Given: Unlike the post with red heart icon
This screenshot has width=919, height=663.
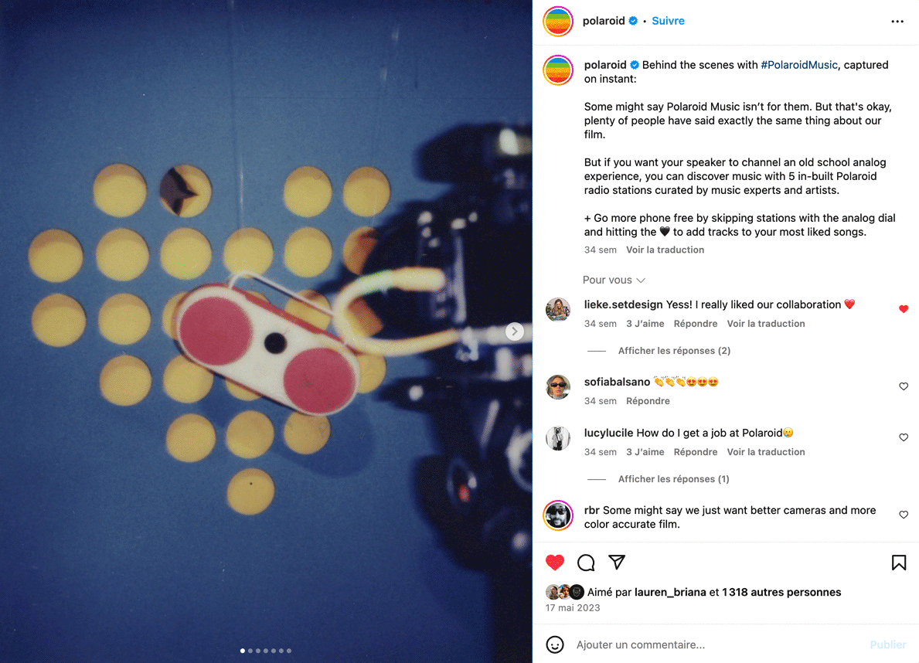Looking at the screenshot, I should click(554, 563).
